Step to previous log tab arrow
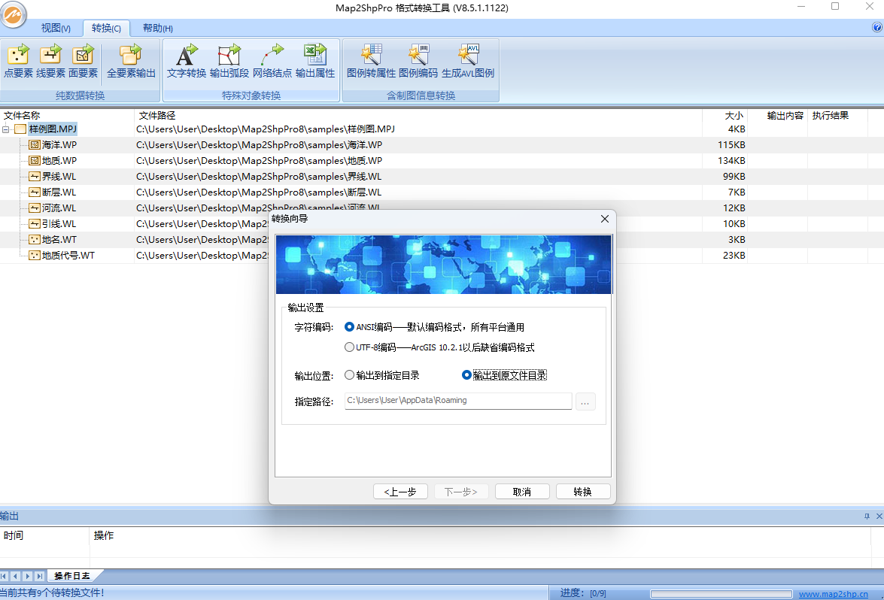This screenshot has height=600, width=884. (16, 576)
